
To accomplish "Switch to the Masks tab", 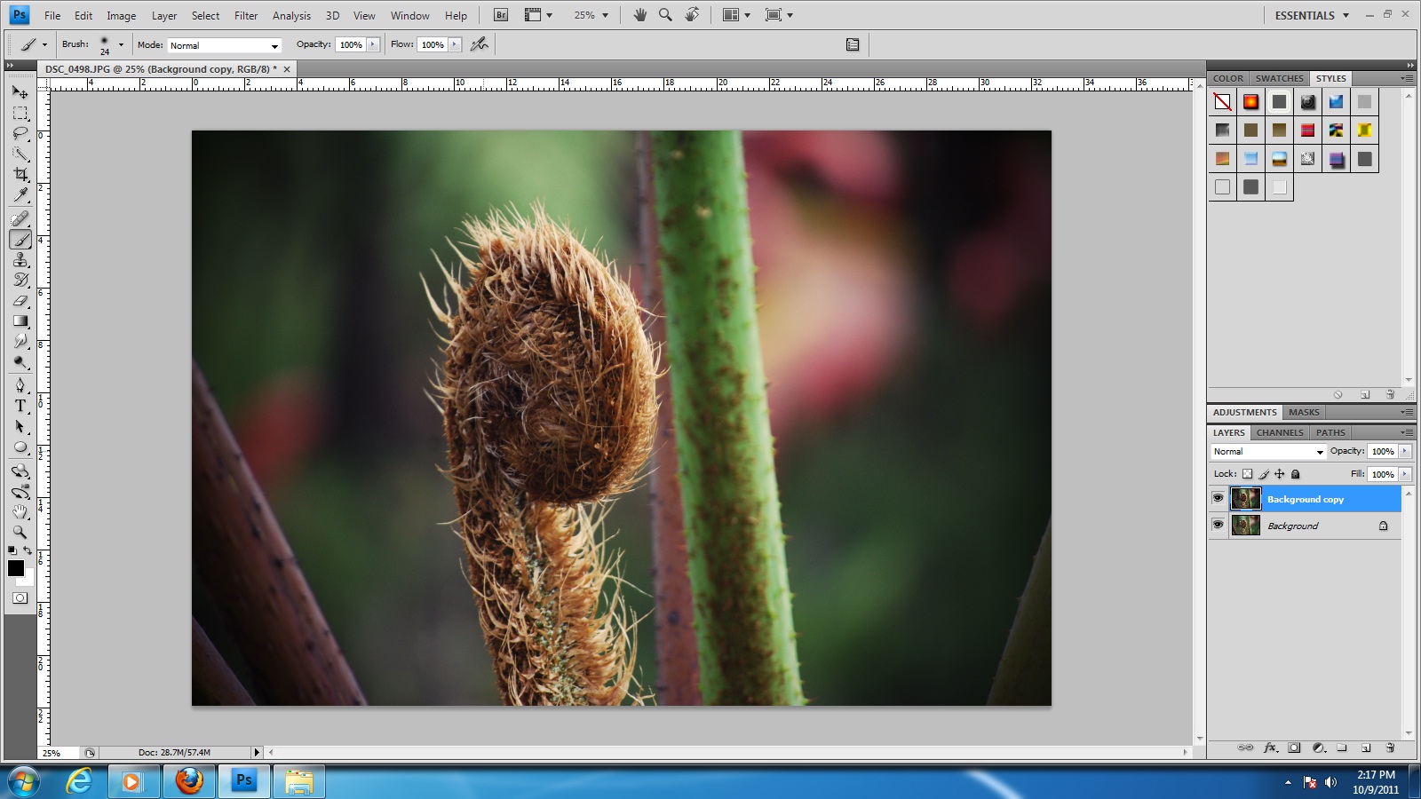I will 1304,412.
